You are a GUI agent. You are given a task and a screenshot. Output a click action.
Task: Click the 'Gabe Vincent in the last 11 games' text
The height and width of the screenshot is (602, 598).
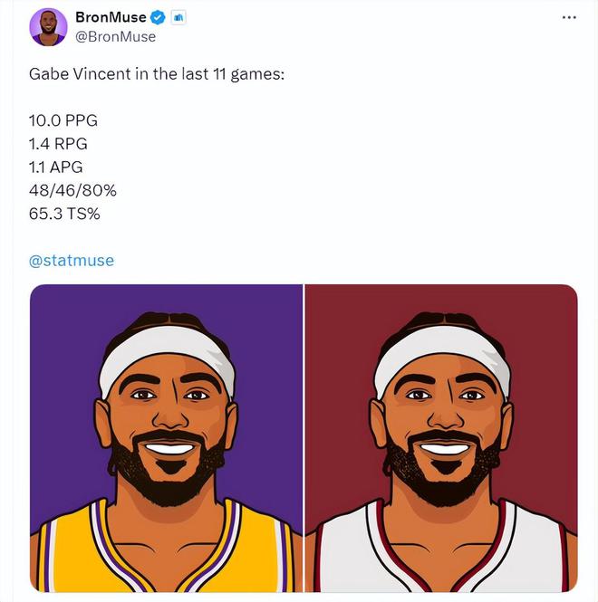click(x=157, y=73)
